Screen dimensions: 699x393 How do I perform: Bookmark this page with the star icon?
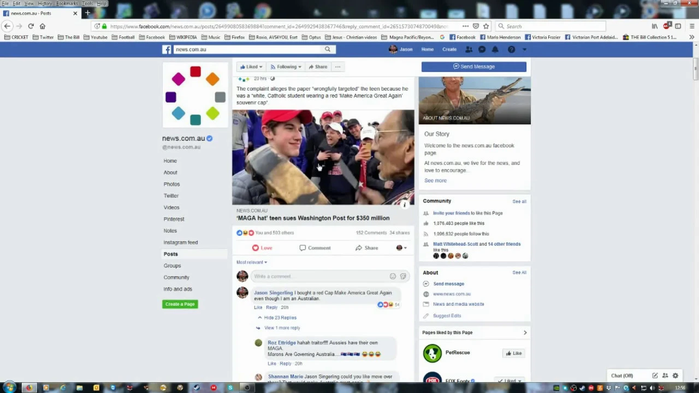coord(485,26)
